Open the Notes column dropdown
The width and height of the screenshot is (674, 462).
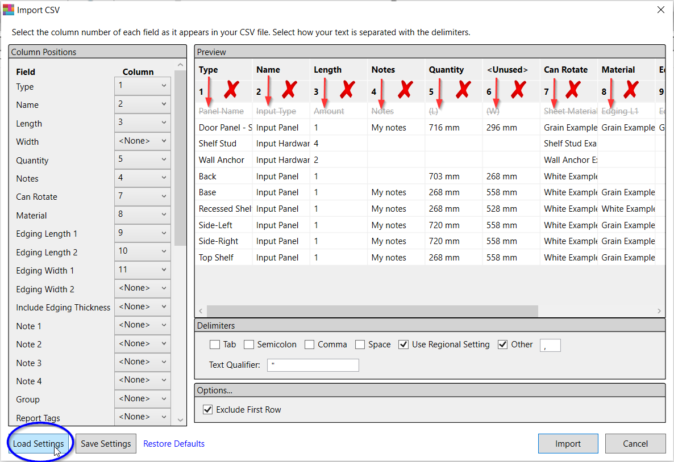tap(142, 178)
